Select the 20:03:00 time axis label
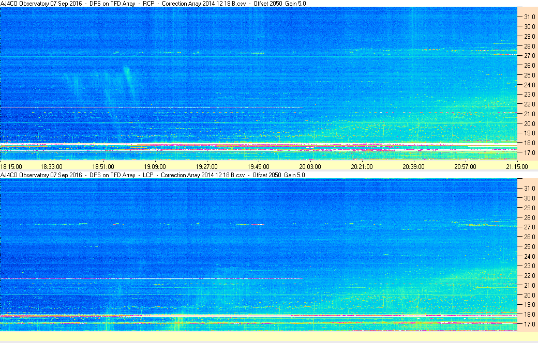538x343 pixels. [x=310, y=166]
